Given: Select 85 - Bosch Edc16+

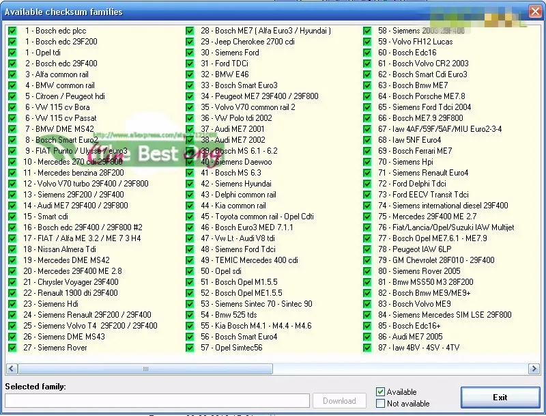Looking at the screenshot, I should click(x=409, y=326).
